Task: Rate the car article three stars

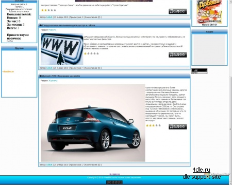Action: [x=153, y=125]
